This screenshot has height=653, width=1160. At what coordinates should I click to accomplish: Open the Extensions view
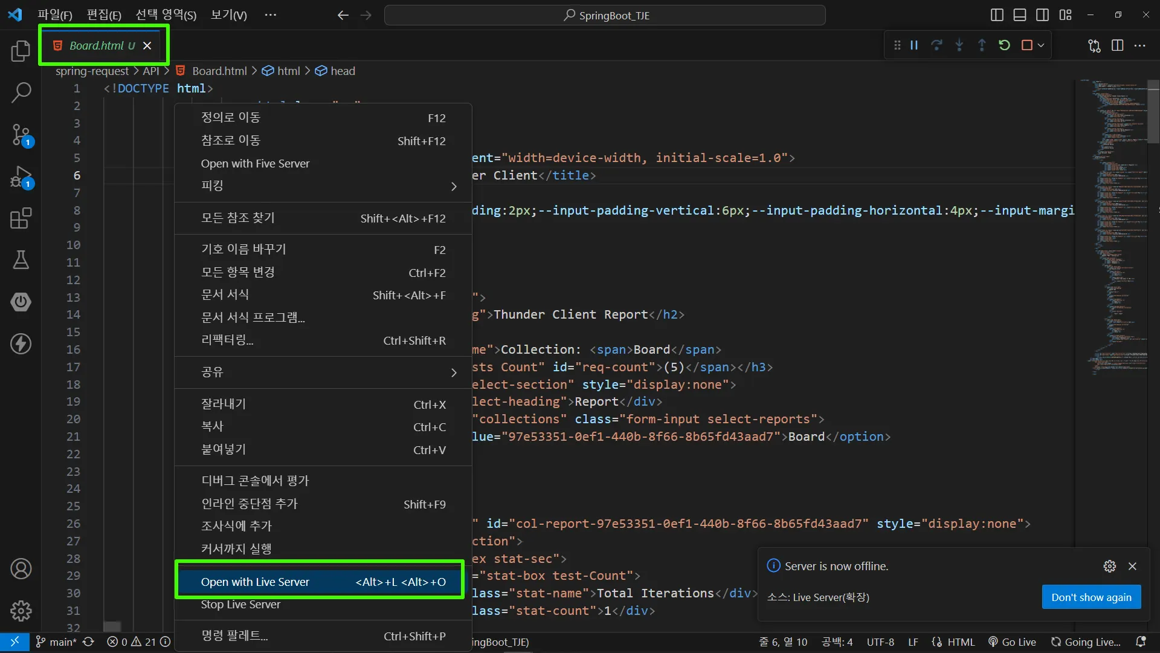pyautogui.click(x=21, y=218)
